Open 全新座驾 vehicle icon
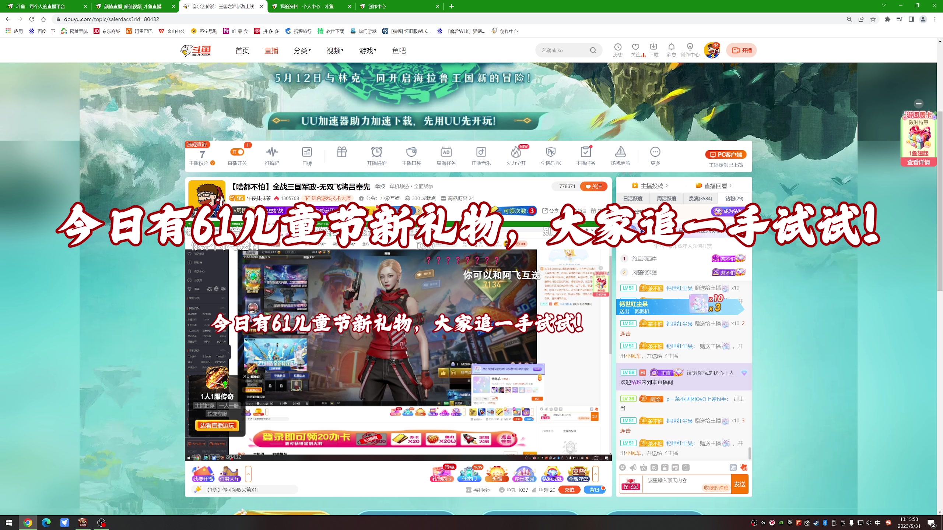 coord(578,474)
